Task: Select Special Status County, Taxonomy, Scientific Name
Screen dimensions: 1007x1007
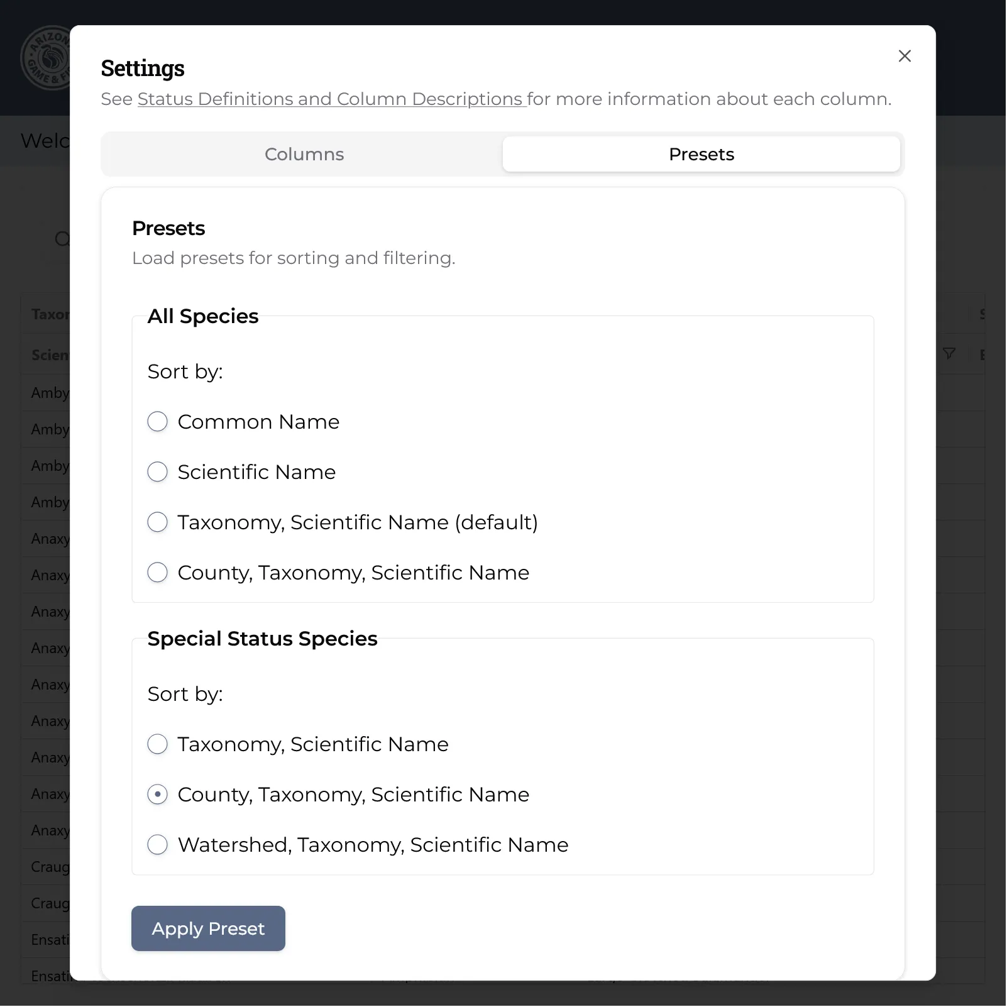Action: (x=158, y=795)
